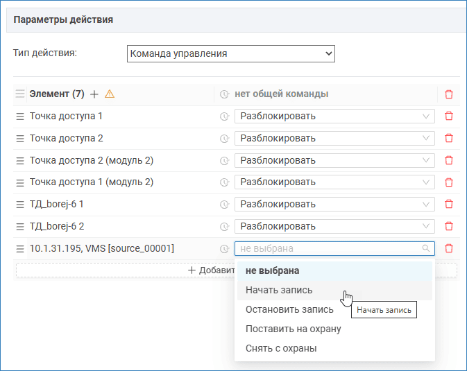
Task: Open the command dropdown for ТД_borej-6 1
Action: (334, 205)
